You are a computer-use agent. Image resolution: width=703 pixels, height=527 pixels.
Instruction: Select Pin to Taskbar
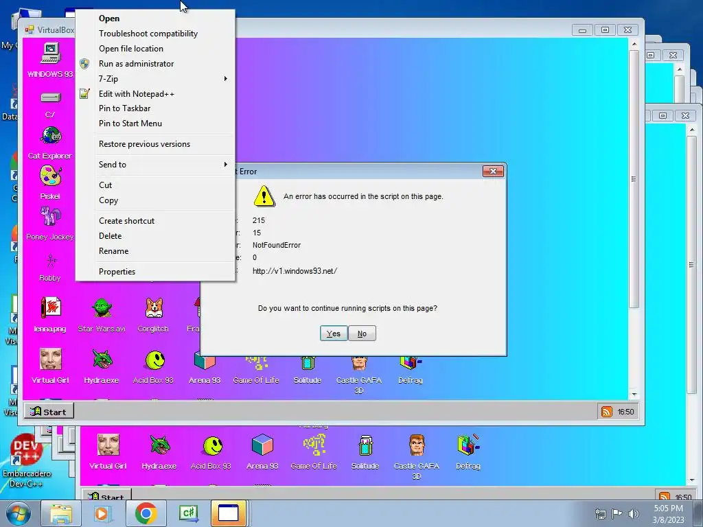coord(155,108)
